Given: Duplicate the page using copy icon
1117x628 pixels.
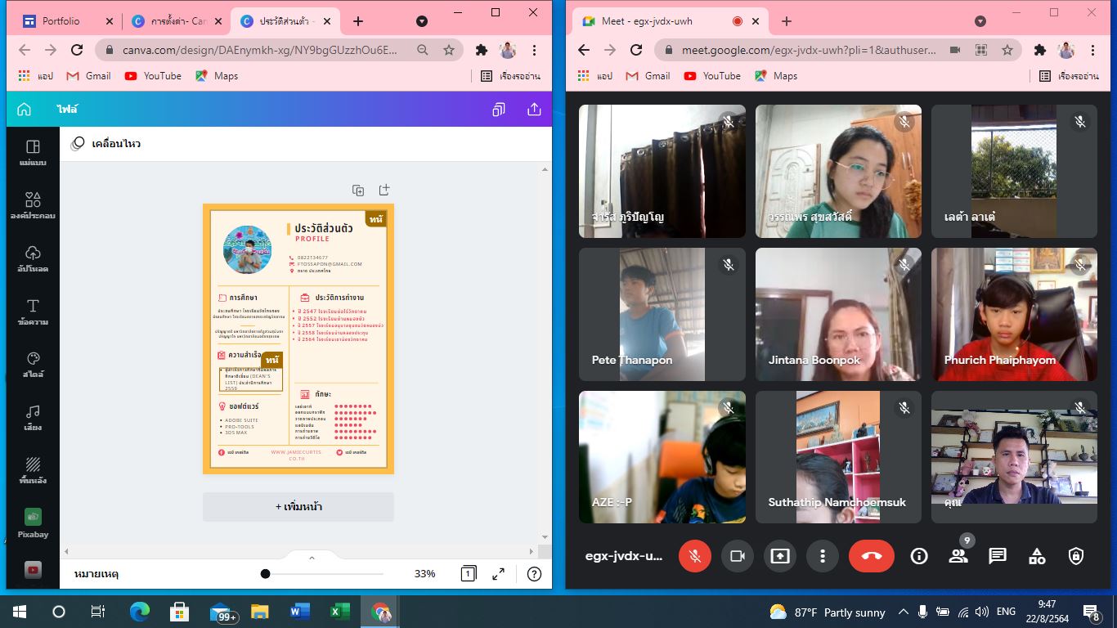Looking at the screenshot, I should [358, 191].
